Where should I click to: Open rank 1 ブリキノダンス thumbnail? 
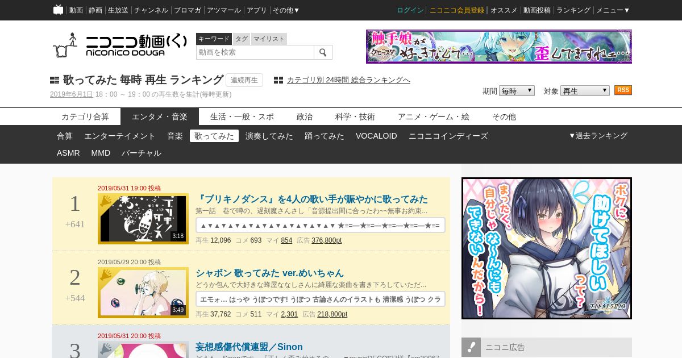click(x=143, y=219)
